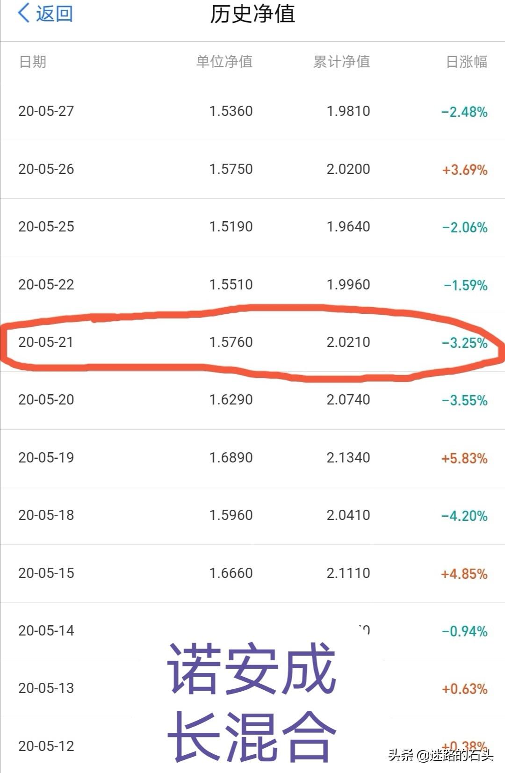Screen dimensions: 505x773
Task: Select the 20-05-14 date row
Action: click(252, 631)
